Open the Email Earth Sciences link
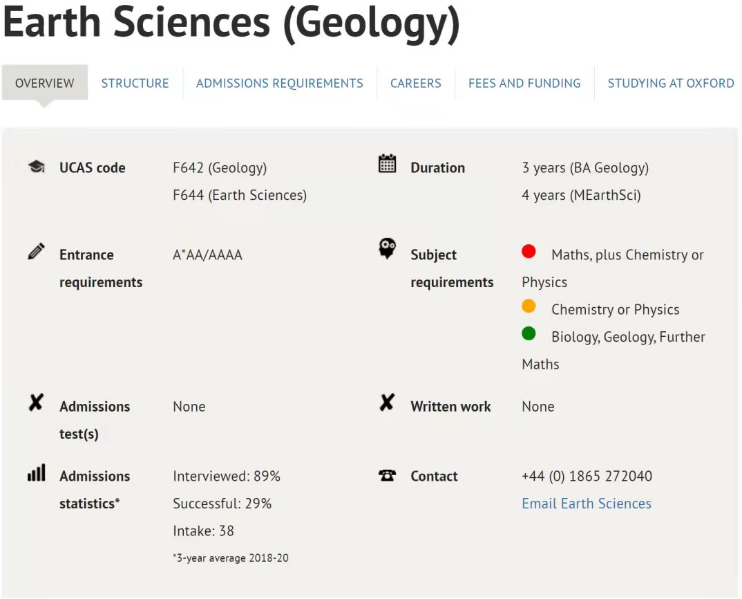The image size is (742, 599). click(587, 504)
